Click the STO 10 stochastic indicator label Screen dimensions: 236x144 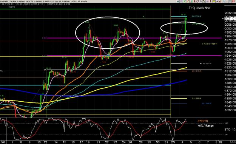[x=230, y=130]
